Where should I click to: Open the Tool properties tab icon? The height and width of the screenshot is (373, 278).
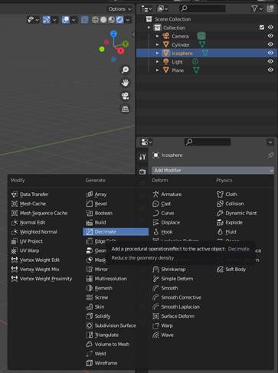[x=142, y=157]
